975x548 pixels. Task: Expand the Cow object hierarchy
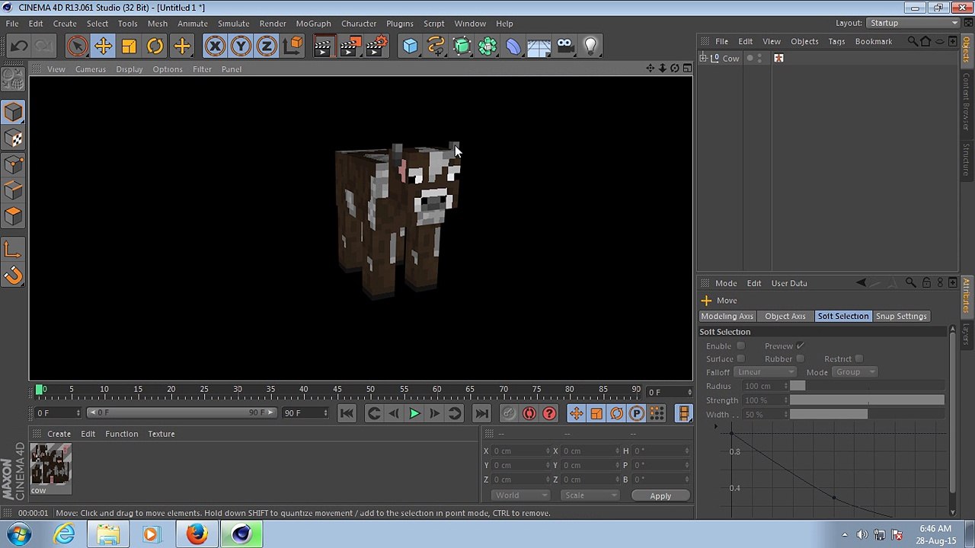click(x=704, y=59)
